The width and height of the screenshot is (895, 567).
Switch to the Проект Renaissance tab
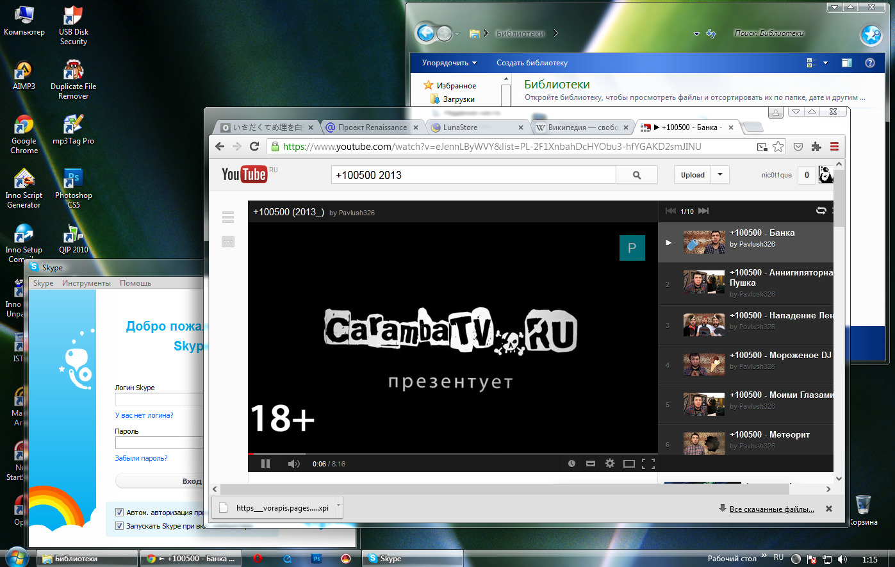(372, 127)
